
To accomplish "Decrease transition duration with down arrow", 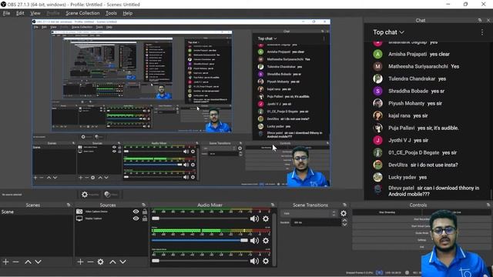I will click(344, 224).
